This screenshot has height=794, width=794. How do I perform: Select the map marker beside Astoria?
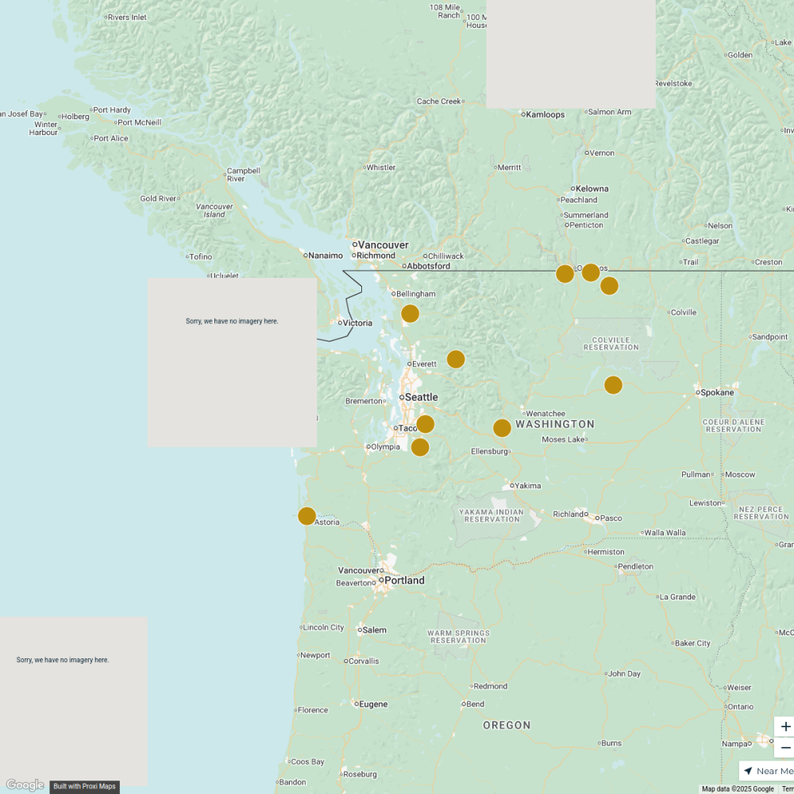tap(307, 516)
